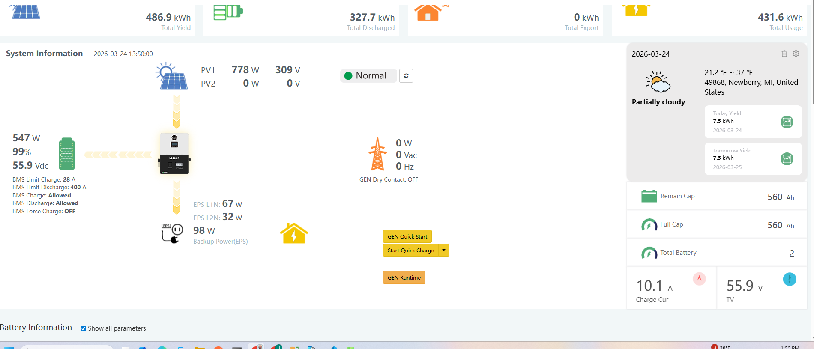814x349 pixels.
Task: Click the weather panel trash icon
Action: [784, 54]
